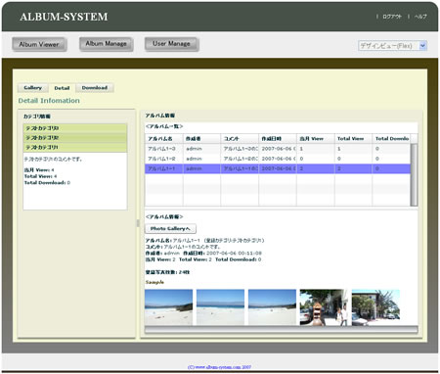Switch to the Download tab
The height and width of the screenshot is (374, 440).
(95, 88)
